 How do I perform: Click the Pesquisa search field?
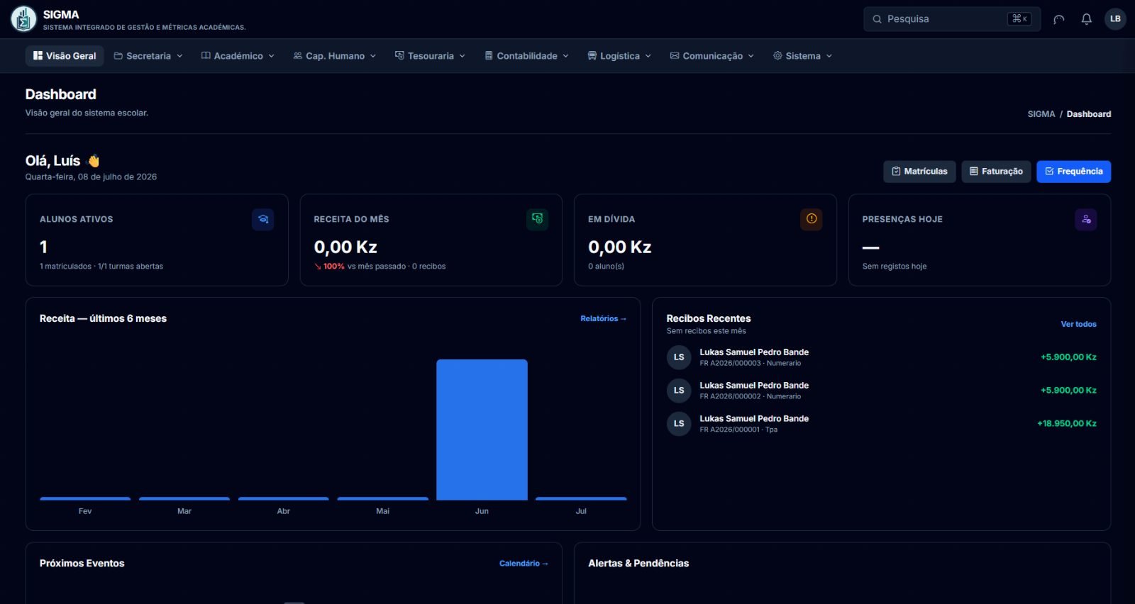pos(952,19)
